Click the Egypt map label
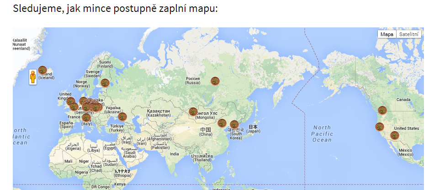The image size is (434, 190). [110, 146]
